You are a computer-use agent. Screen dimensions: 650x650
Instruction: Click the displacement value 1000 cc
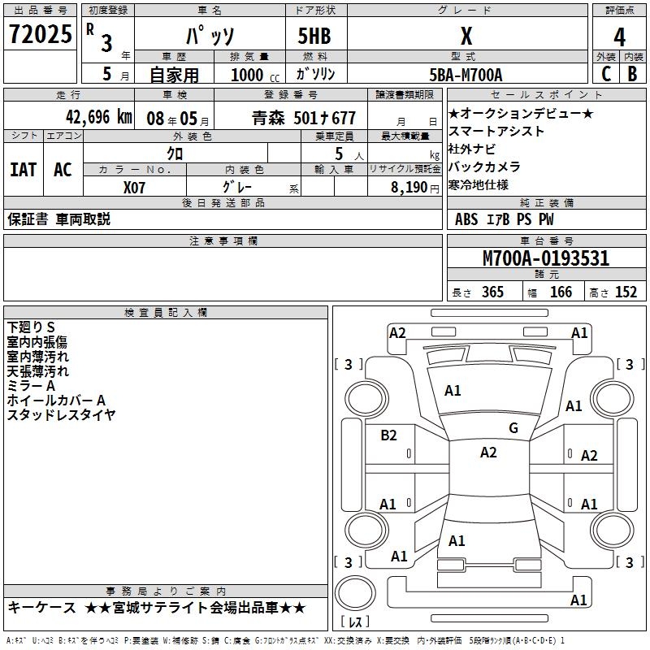(x=255, y=75)
